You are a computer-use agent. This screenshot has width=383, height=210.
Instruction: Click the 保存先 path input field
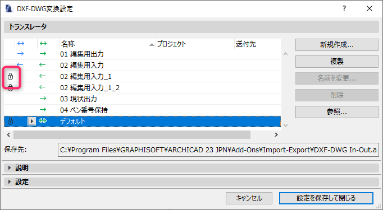tap(218, 150)
